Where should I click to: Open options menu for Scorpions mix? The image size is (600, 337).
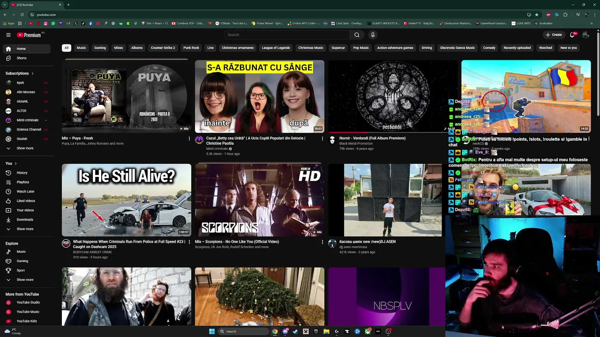pos(322,242)
